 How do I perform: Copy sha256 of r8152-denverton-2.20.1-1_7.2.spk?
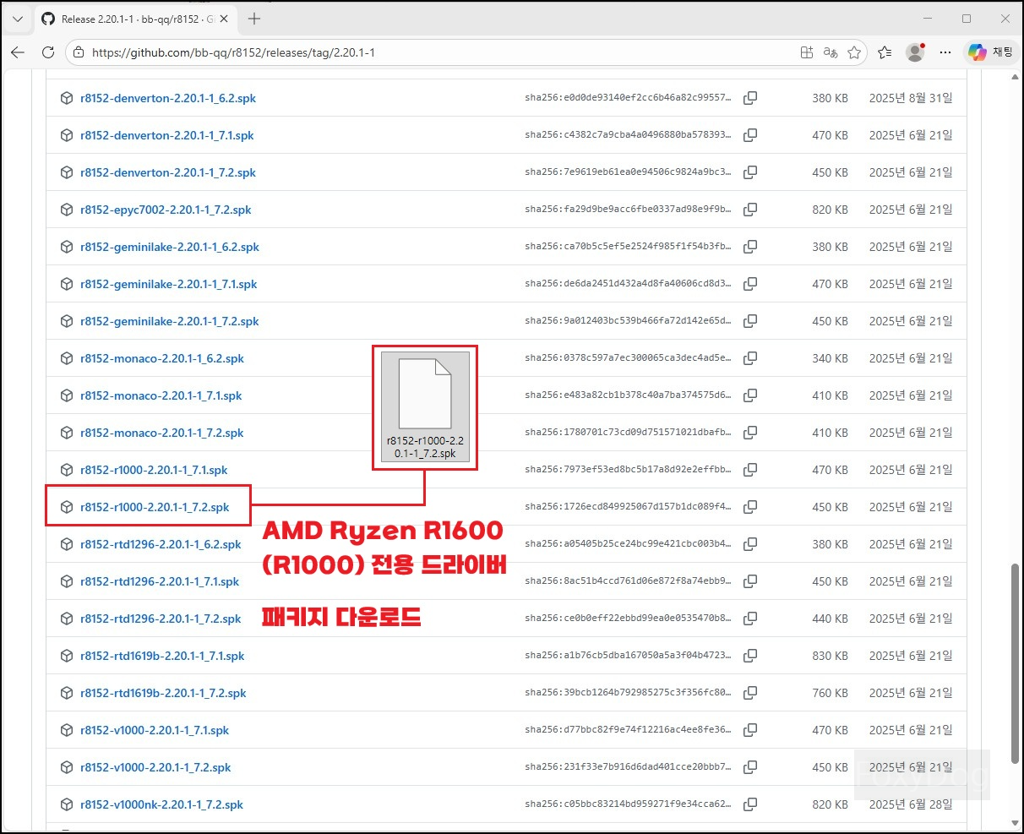[749, 172]
